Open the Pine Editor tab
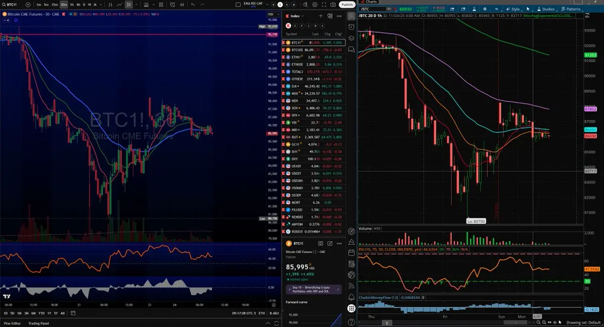604x327 pixels. coord(12,323)
